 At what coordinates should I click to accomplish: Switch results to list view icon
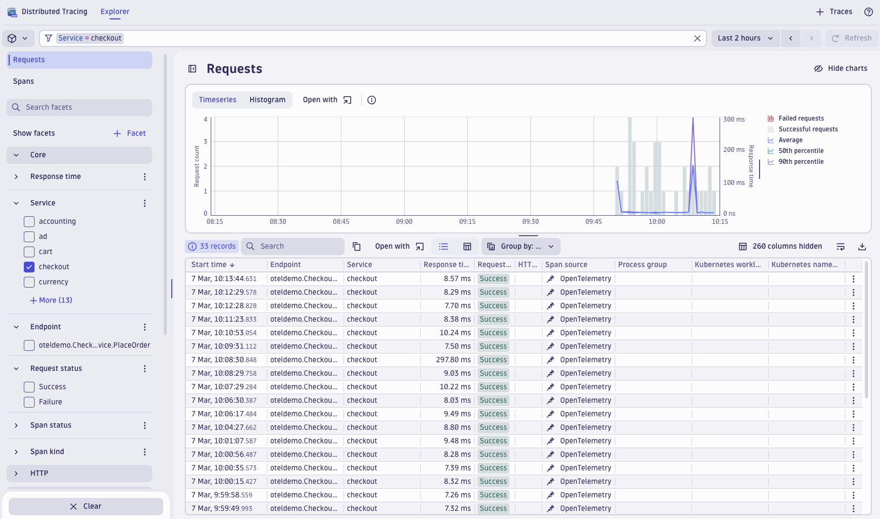[443, 246]
